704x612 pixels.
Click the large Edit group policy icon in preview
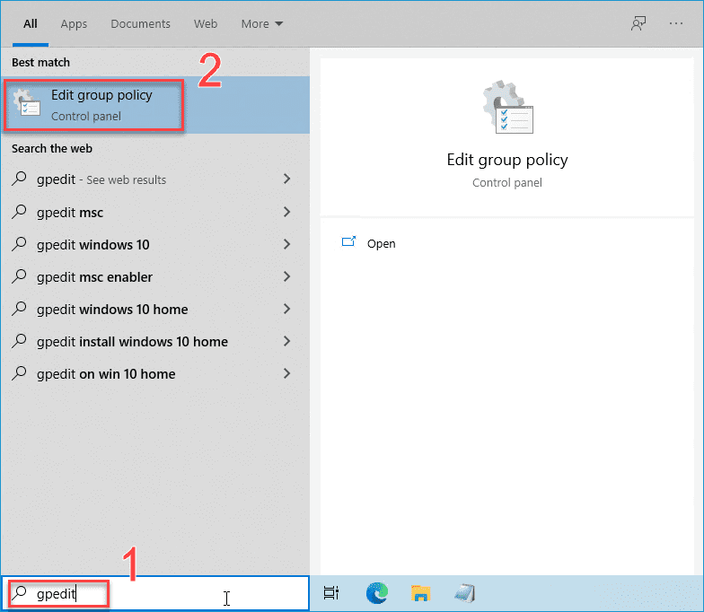coord(507,107)
